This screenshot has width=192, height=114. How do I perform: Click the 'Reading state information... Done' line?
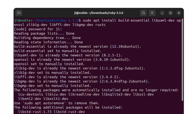coord(48,42)
